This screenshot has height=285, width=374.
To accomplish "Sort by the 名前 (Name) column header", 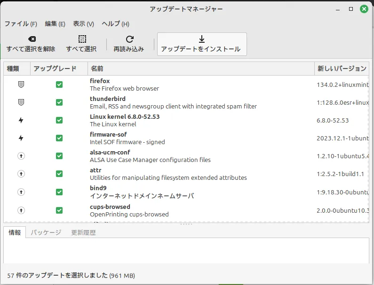I will pyautogui.click(x=97, y=69).
